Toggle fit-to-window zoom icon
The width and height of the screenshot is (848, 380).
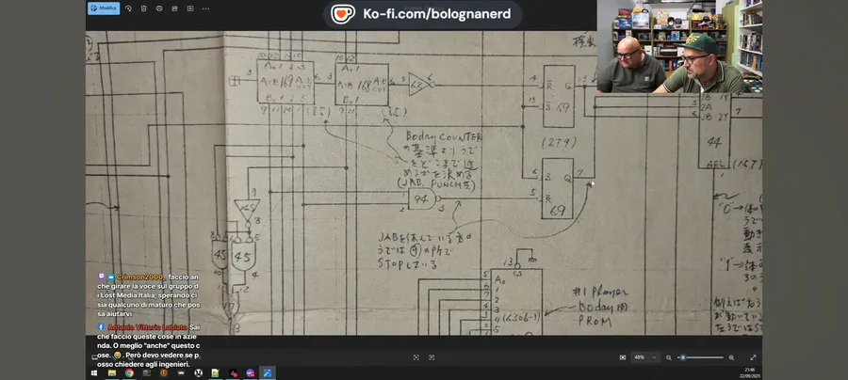click(x=623, y=357)
